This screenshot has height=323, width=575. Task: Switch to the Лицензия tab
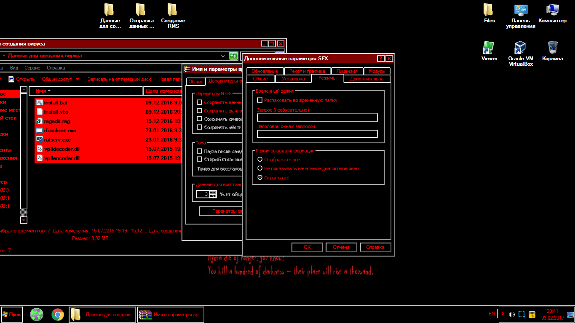point(347,71)
